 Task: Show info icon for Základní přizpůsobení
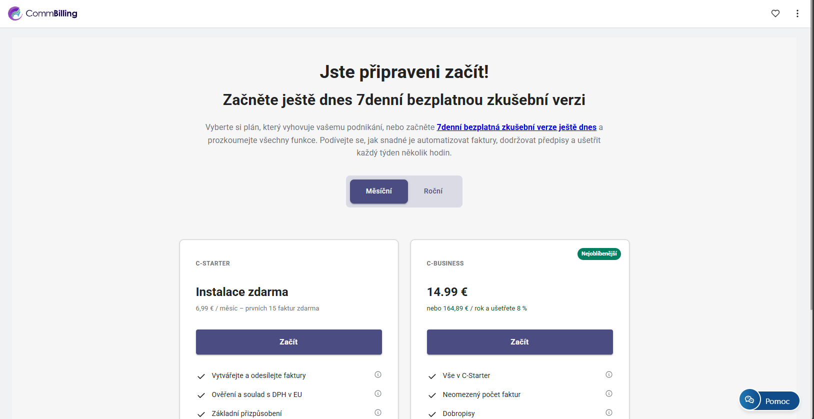[x=378, y=412]
